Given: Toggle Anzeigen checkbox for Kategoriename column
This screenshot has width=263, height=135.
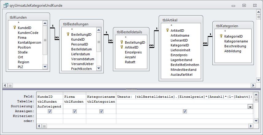Looking at the screenshot, I should pyautogui.click(x=101, y=111).
